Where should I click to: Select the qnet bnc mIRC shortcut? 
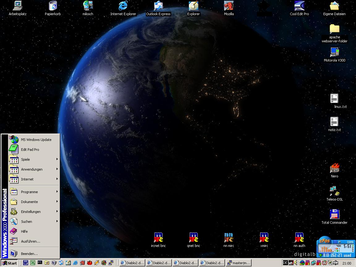pos(193,240)
